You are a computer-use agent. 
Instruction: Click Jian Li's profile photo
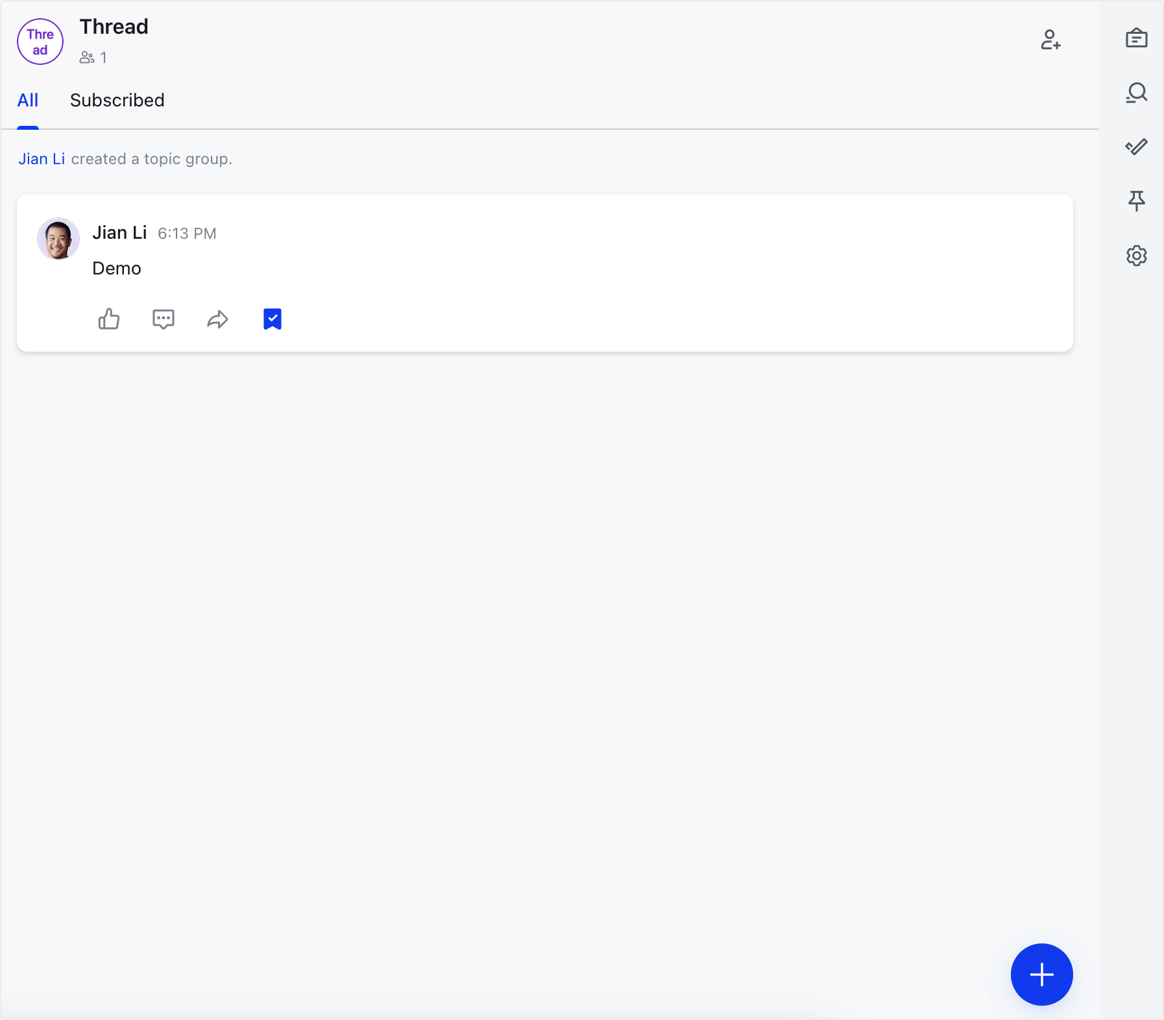pos(58,239)
